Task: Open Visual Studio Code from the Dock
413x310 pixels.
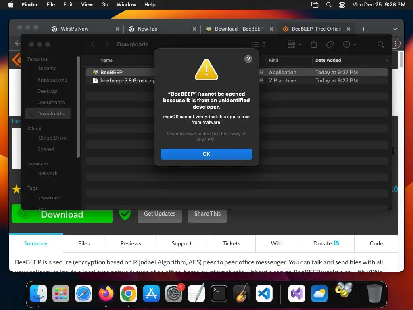Action: click(264, 293)
